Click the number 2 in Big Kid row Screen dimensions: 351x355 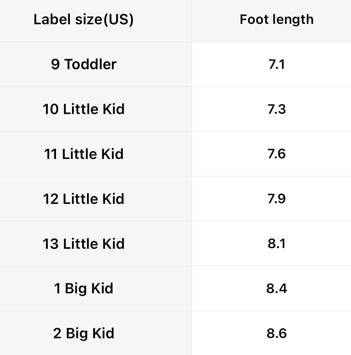point(57,334)
